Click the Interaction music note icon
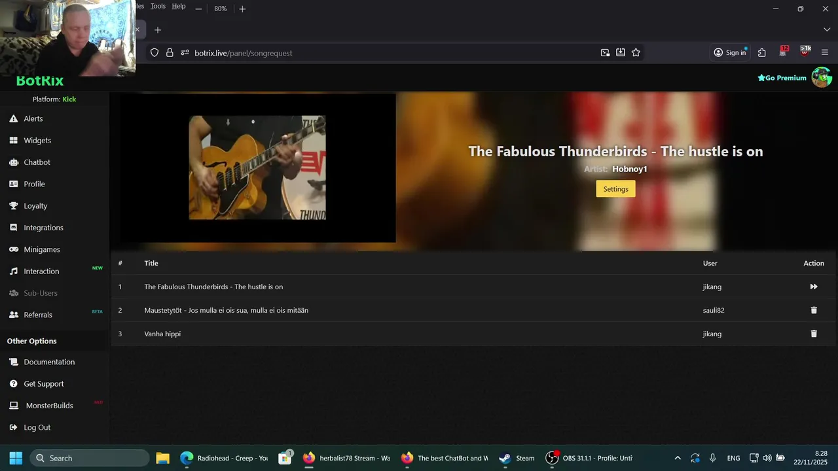The height and width of the screenshot is (471, 838). (x=13, y=271)
